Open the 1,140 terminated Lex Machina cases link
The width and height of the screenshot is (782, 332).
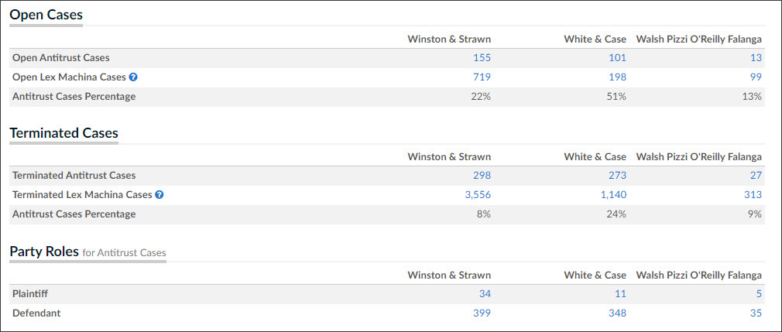[x=613, y=195]
